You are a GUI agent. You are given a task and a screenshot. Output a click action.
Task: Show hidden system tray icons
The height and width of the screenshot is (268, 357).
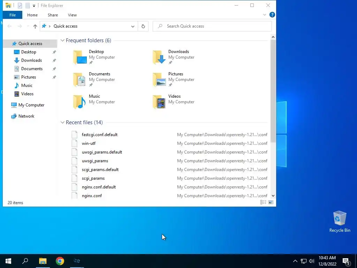tap(295, 261)
